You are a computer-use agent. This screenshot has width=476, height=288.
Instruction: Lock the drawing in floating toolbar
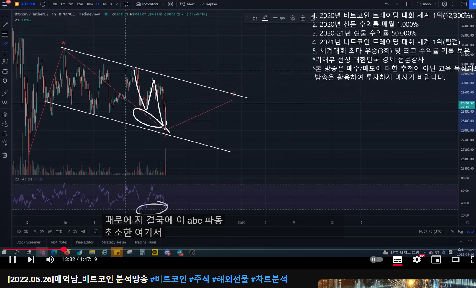click(x=303, y=18)
